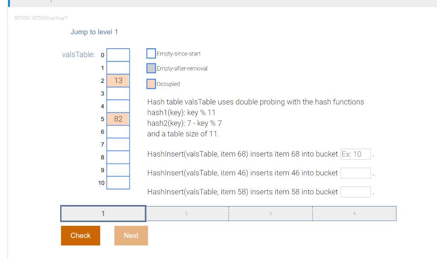Toggle the Empty-after-removal legend checkbox

151,68
